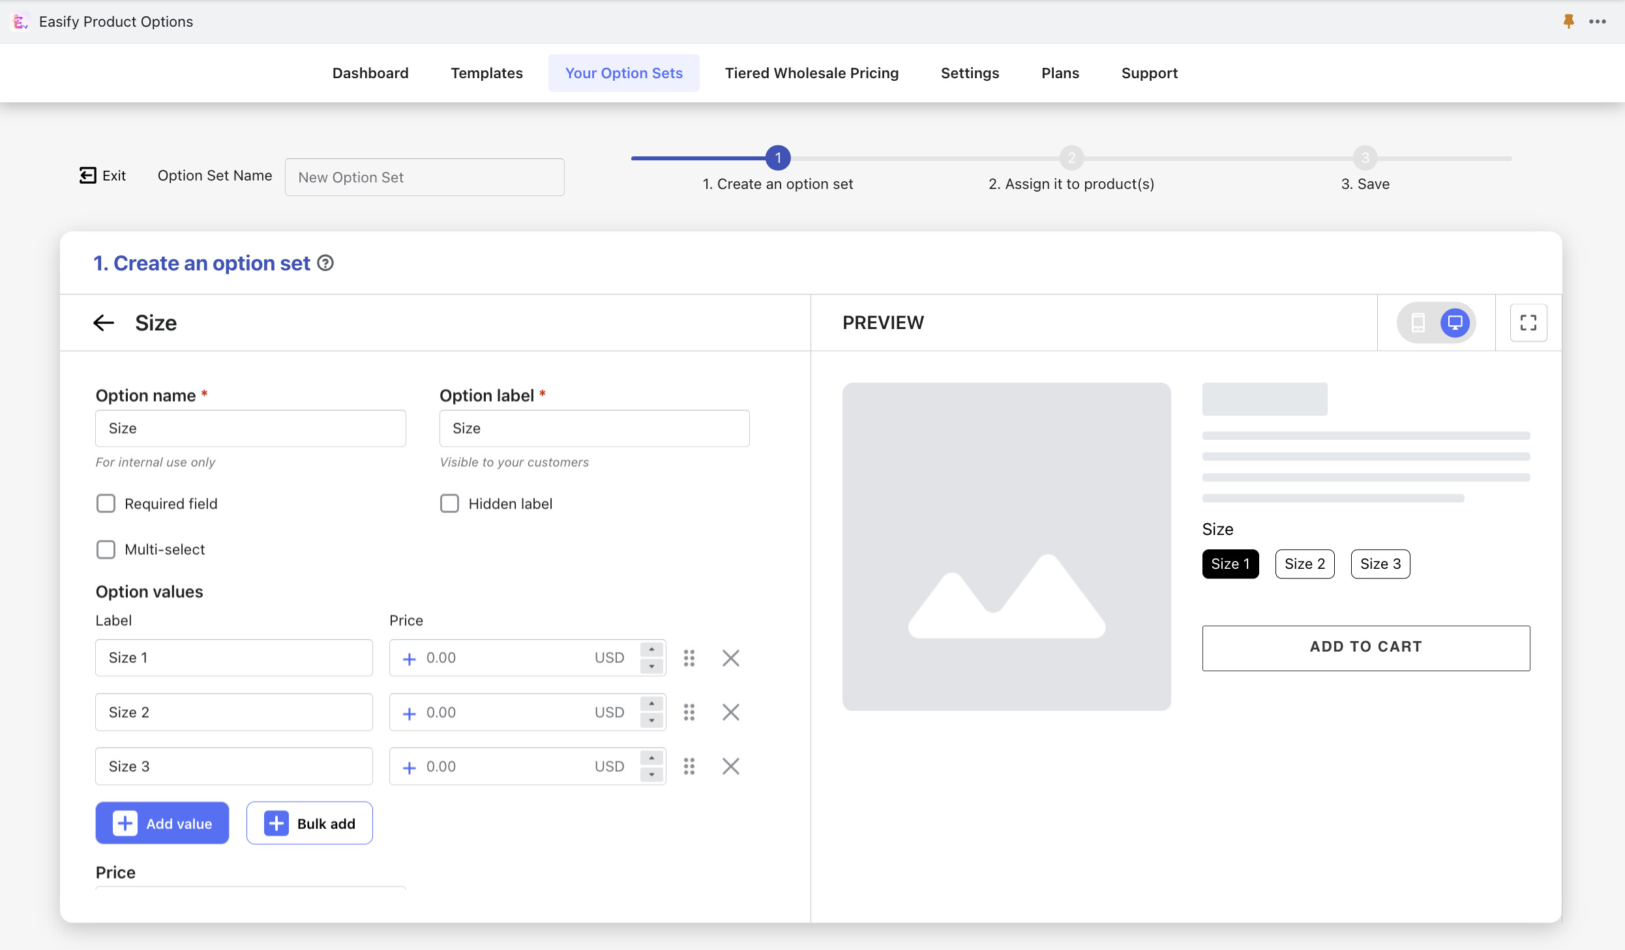Remove the Size 1 option value

[730, 658]
